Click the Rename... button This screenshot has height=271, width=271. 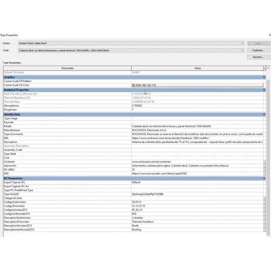259,57
